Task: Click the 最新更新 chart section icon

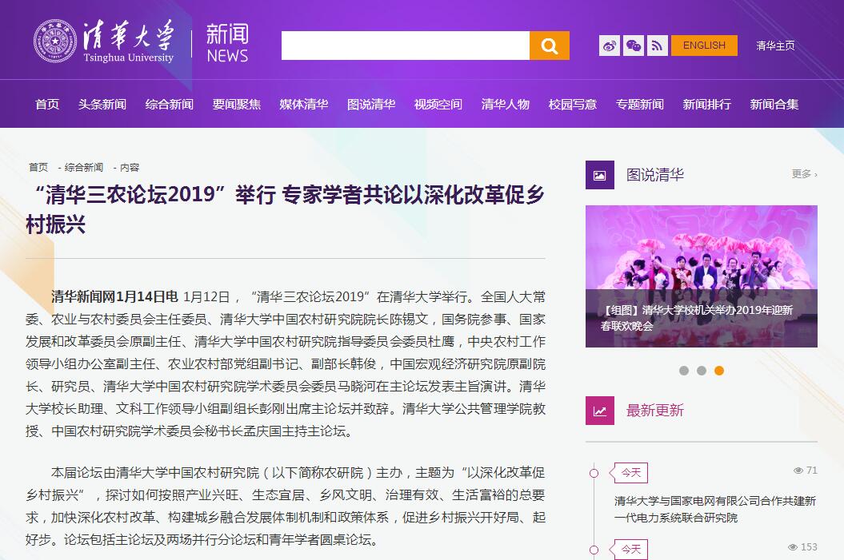Action: pyautogui.click(x=600, y=411)
